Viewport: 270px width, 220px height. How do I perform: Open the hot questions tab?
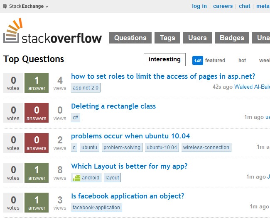pos(242,60)
